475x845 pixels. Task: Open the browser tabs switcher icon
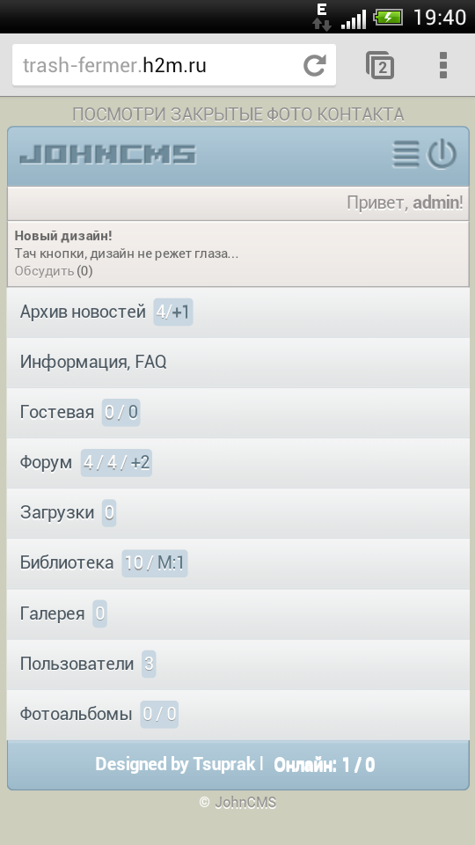pos(380,65)
